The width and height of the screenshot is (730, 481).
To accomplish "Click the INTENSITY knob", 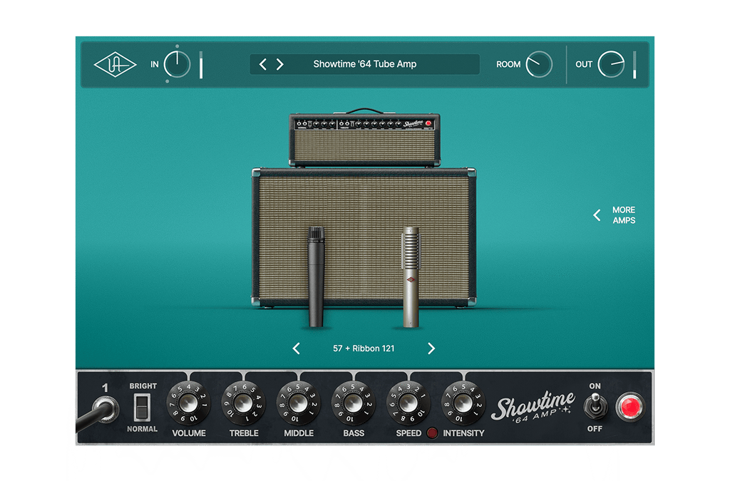I will 463,404.
